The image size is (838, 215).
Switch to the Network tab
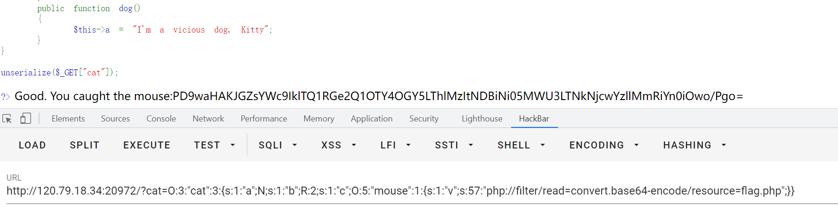208,119
